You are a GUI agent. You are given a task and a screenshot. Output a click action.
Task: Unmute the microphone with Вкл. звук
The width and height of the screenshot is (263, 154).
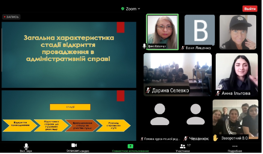(26, 146)
